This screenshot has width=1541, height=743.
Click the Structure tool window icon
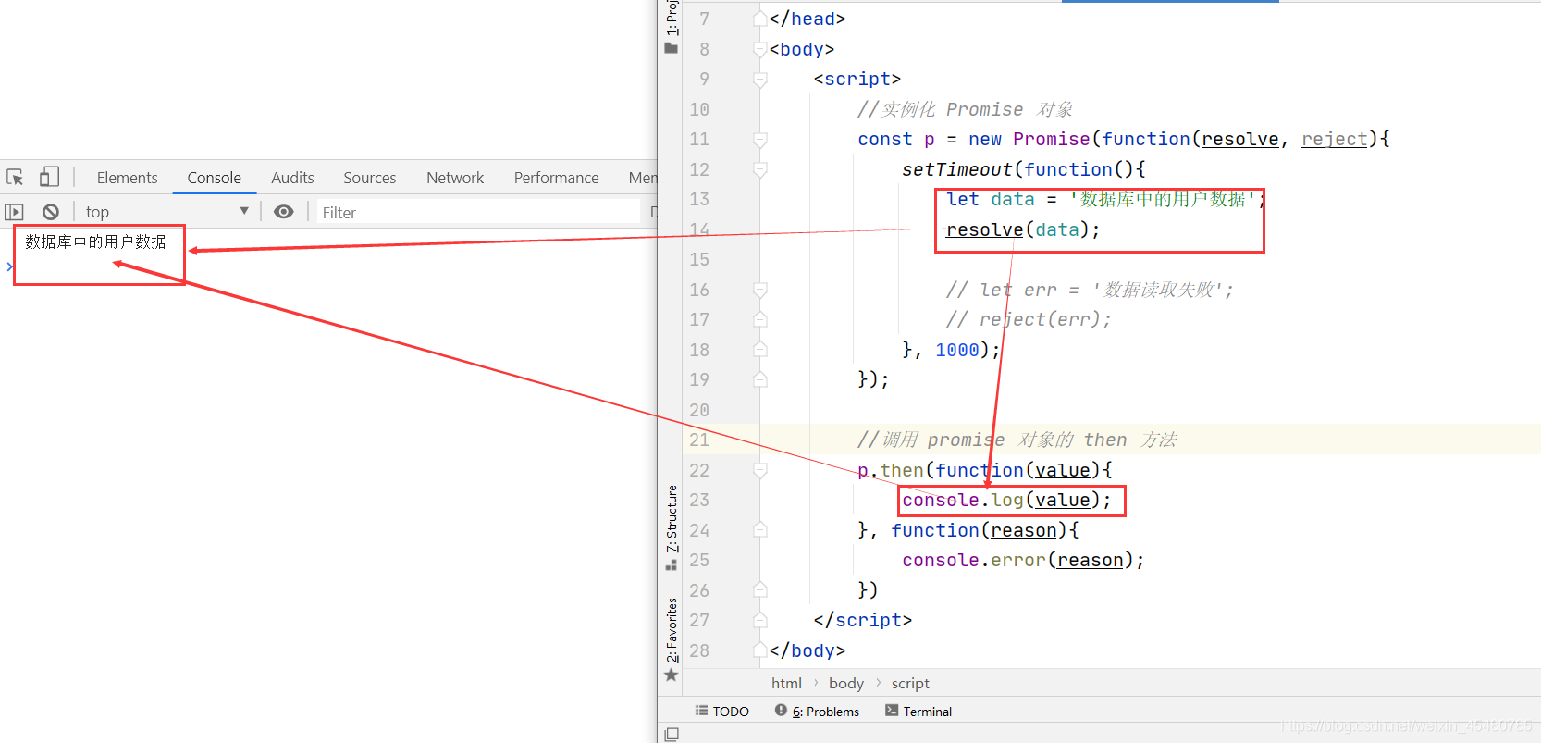672,564
